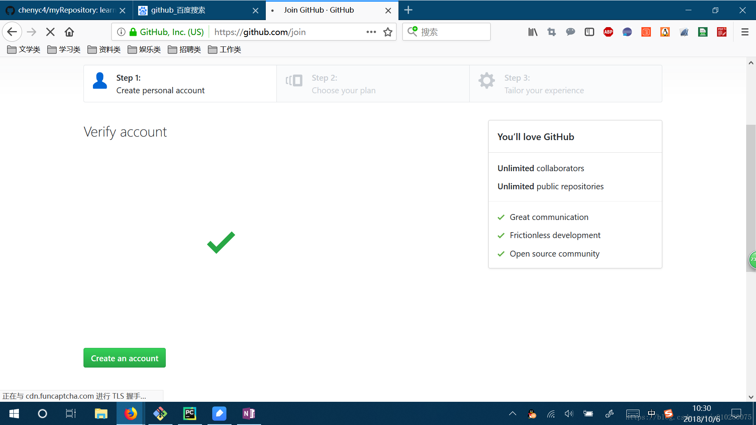Viewport: 756px width, 425px height.
Task: Show hidden system tray icons
Action: pos(513,414)
